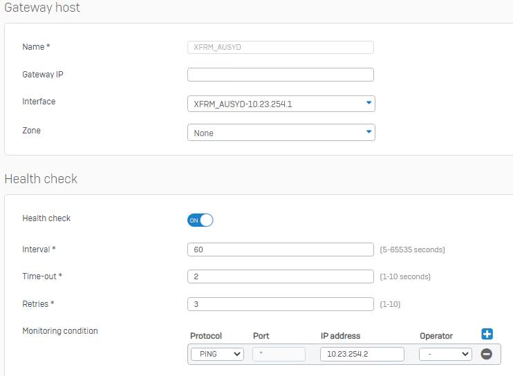
Task: Click the Port field in monitoring condition
Action: point(279,354)
